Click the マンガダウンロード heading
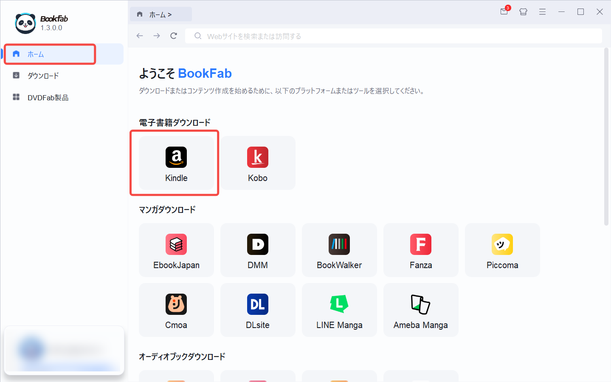Screen dimensions: 611x382 [167, 209]
